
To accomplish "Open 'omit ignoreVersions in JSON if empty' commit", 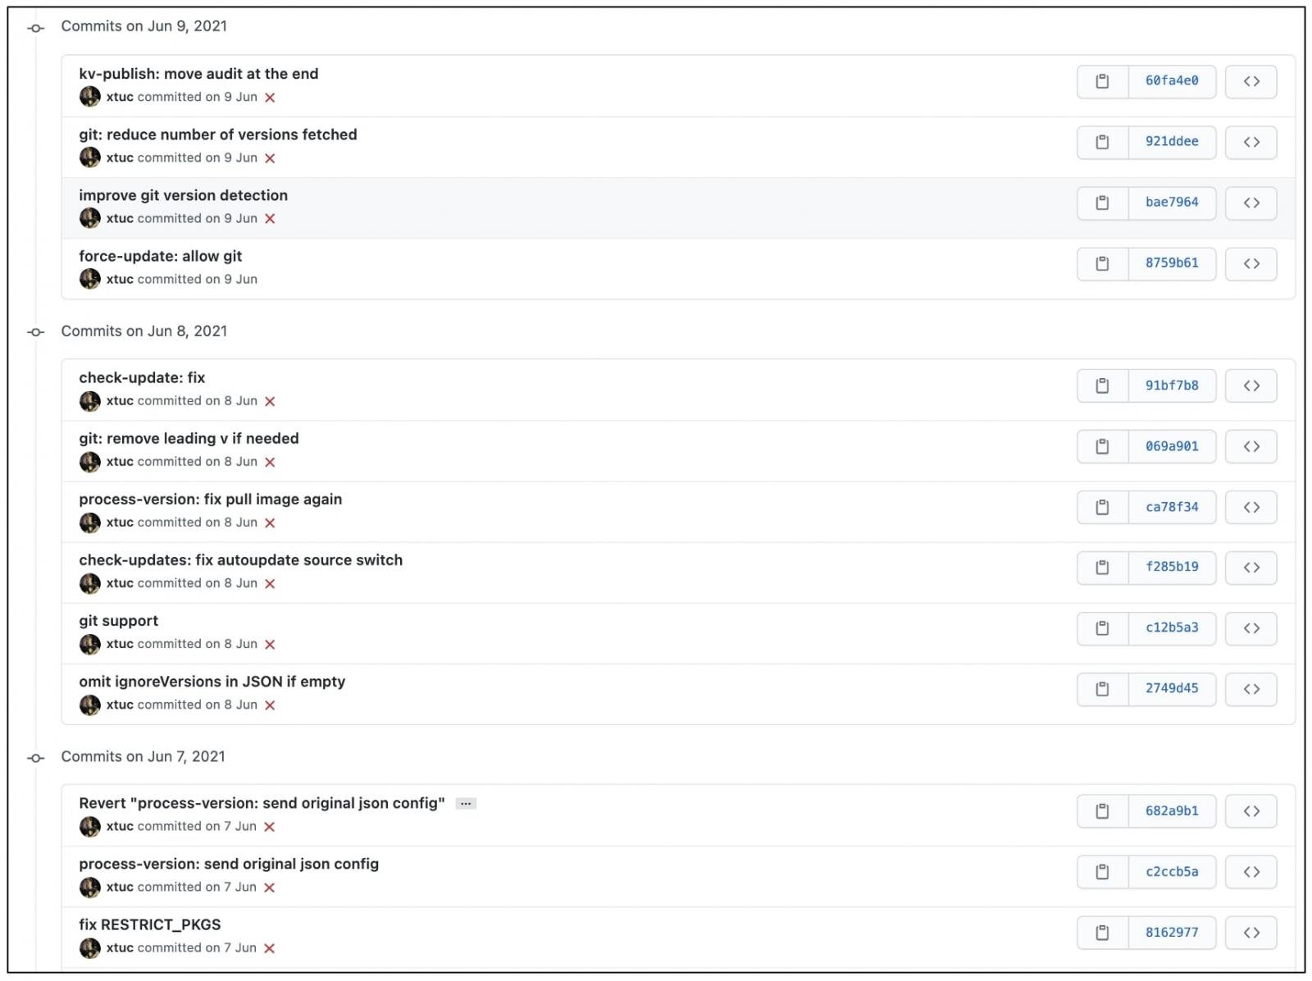I will [212, 682].
